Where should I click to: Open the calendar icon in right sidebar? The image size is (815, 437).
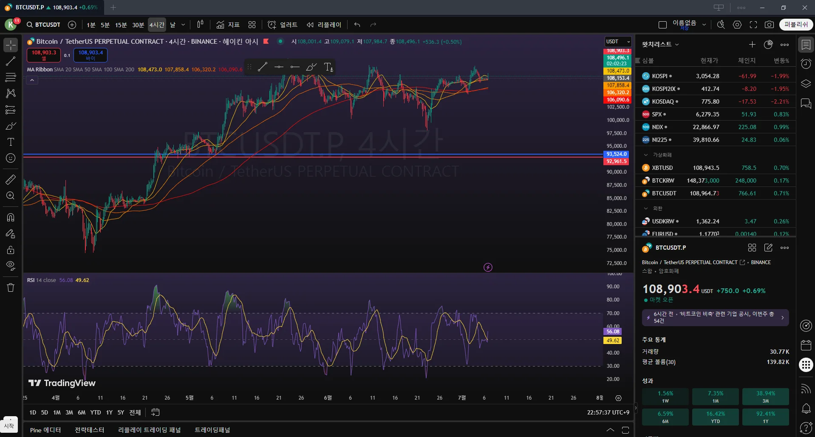(x=806, y=345)
